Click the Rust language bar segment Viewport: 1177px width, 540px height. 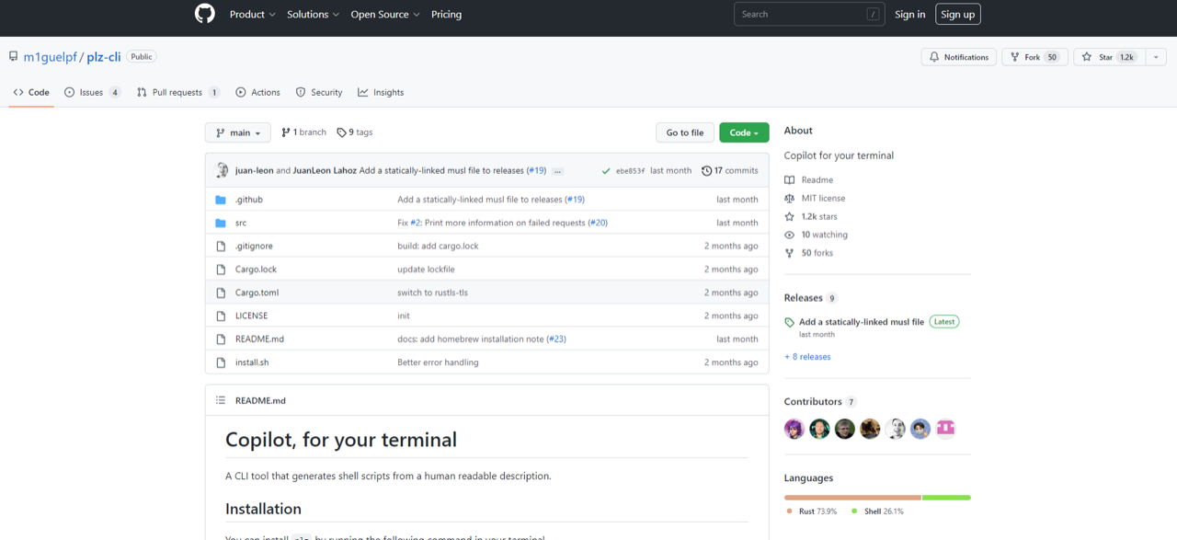[x=852, y=498]
